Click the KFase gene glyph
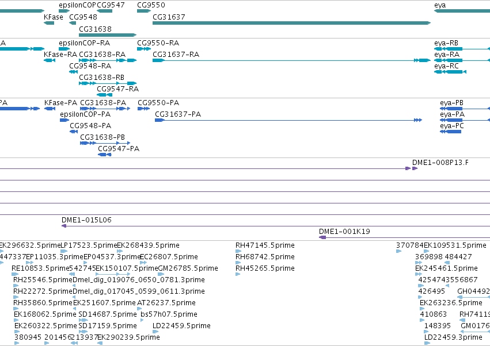 [x=49, y=23]
